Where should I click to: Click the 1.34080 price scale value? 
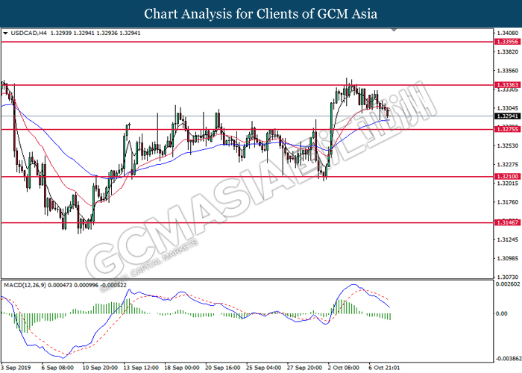tap(506, 34)
